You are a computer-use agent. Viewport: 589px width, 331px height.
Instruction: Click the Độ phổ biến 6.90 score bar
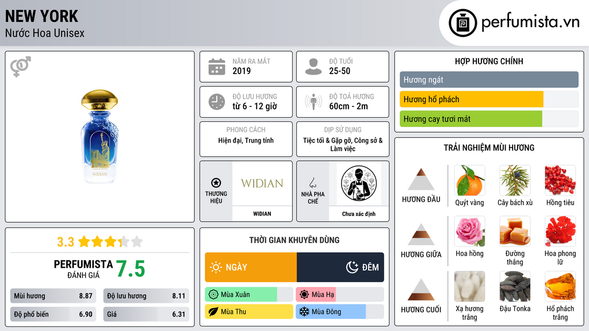click(53, 314)
